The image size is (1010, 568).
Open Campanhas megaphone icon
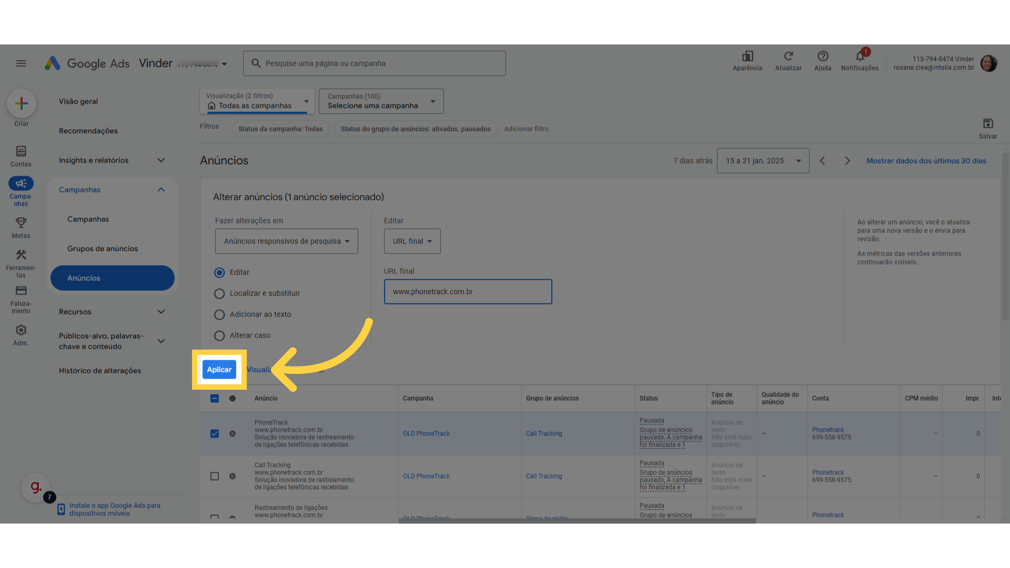(x=21, y=184)
